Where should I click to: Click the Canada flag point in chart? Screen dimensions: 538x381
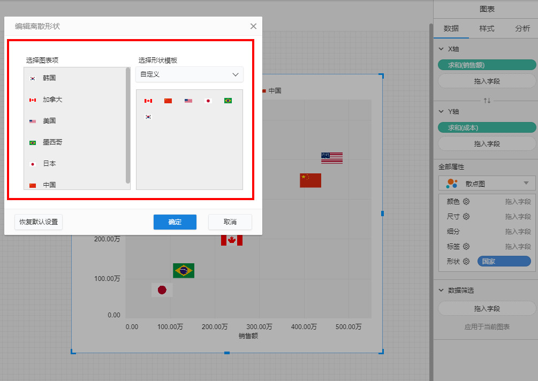click(x=232, y=240)
